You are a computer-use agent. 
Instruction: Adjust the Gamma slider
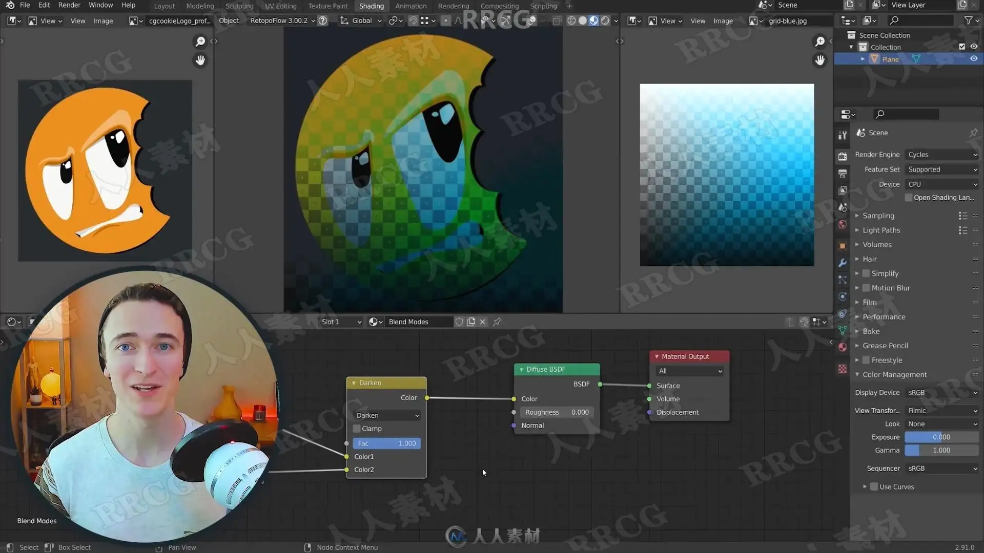point(942,450)
